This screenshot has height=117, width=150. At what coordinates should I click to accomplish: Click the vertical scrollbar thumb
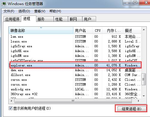click(x=143, y=79)
